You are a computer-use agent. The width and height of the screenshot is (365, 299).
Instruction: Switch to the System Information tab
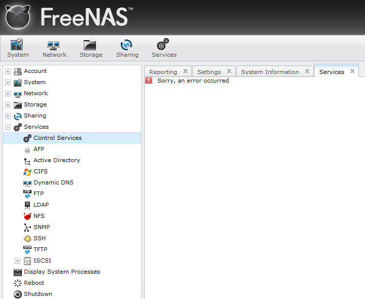pyautogui.click(x=270, y=72)
